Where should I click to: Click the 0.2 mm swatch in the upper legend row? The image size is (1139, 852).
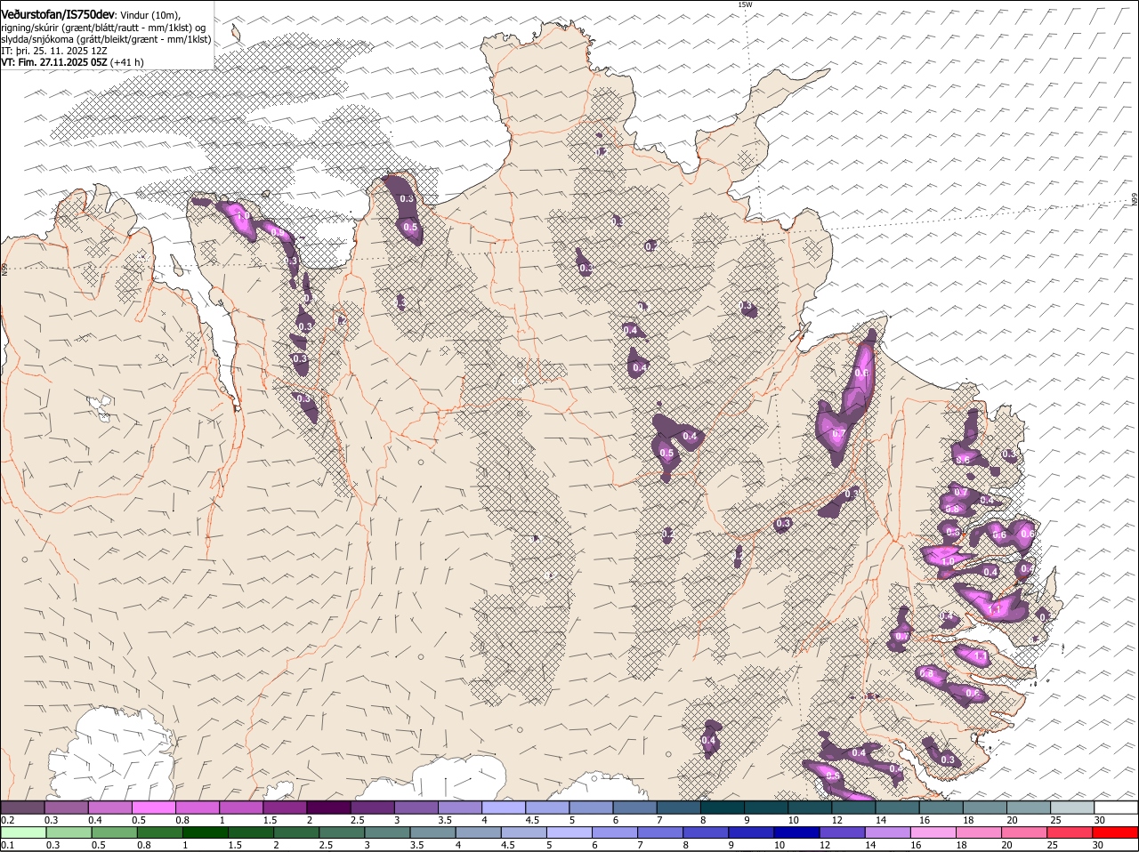[22, 808]
